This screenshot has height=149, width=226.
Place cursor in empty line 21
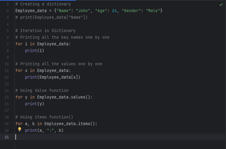(x=119, y=137)
